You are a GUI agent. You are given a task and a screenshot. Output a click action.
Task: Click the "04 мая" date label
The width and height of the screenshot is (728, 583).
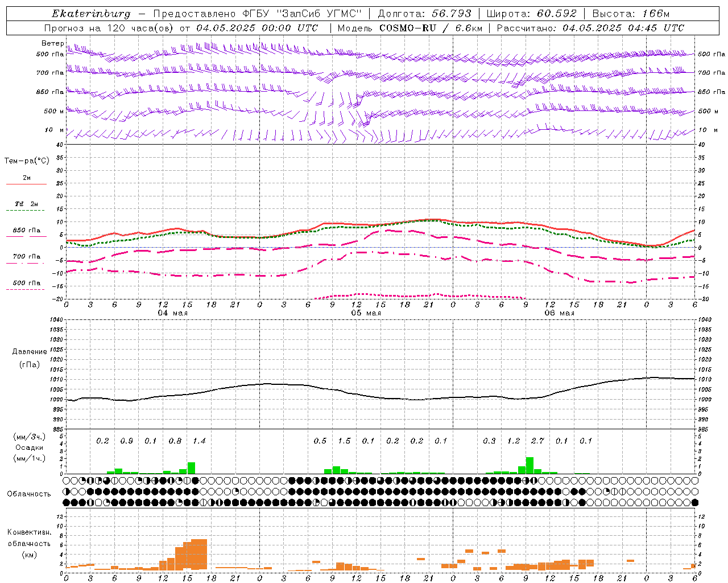click(173, 313)
